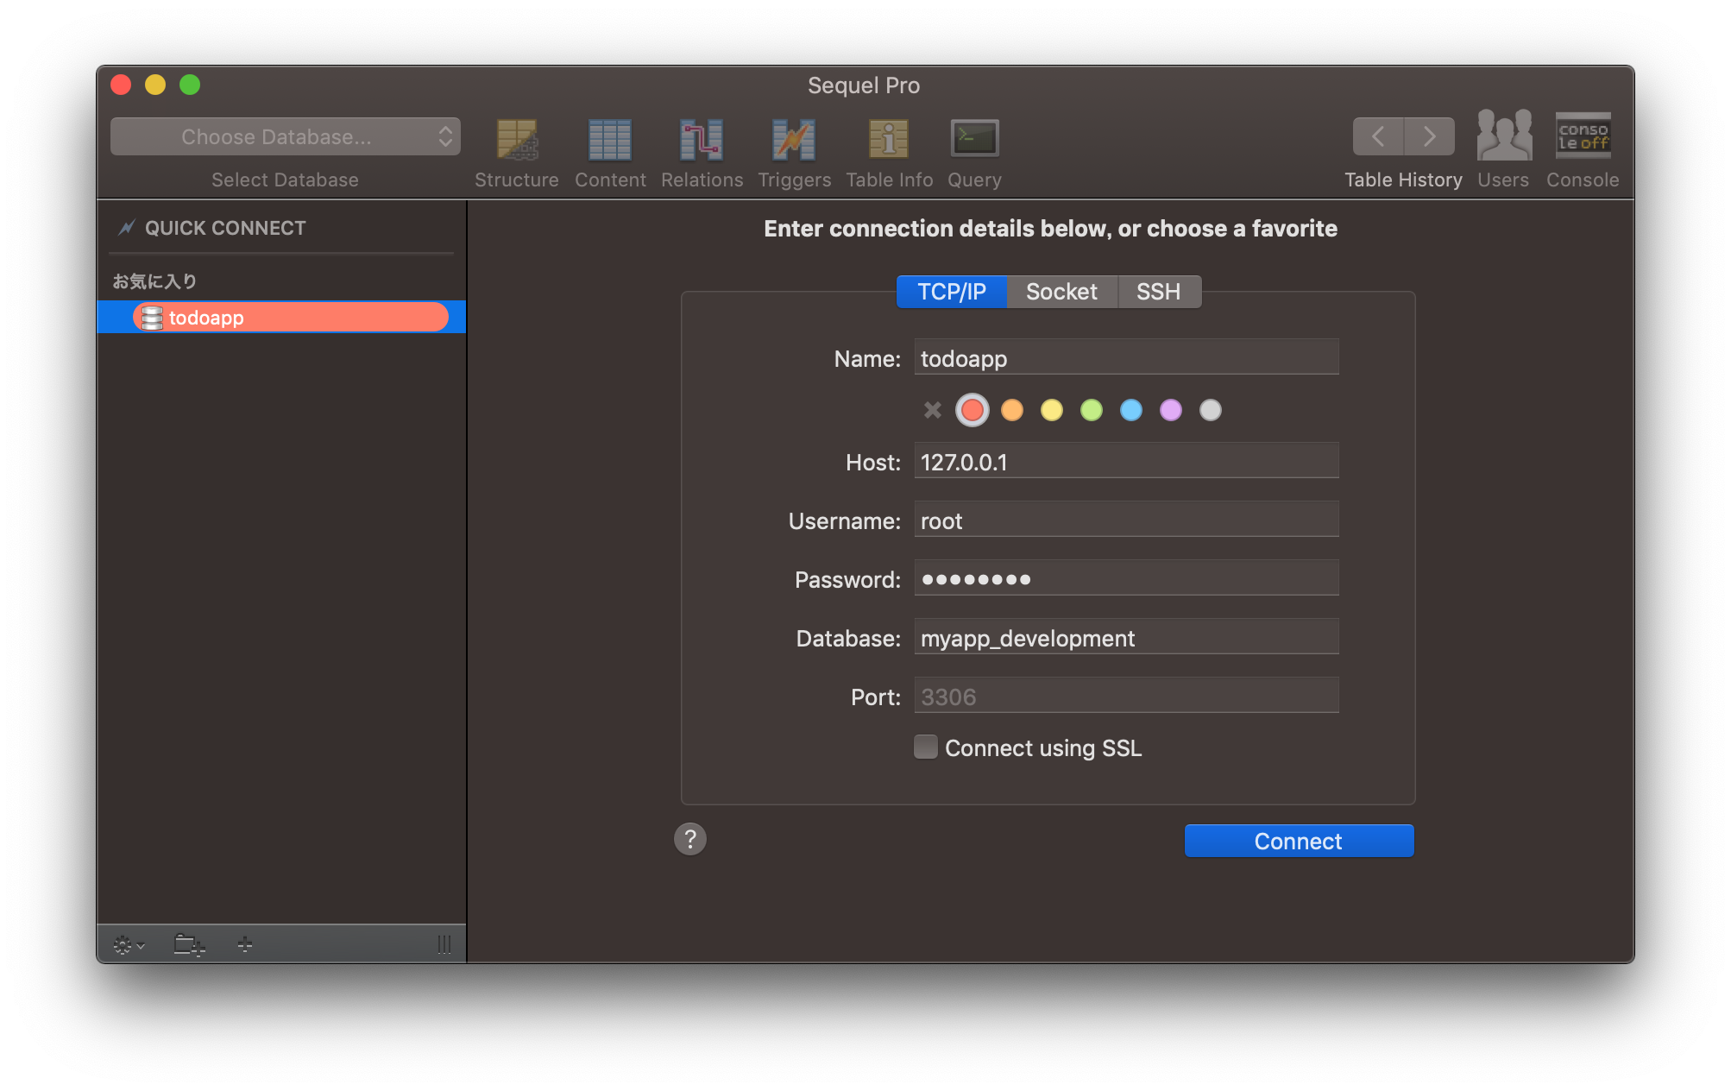Go back in Table History
Viewport: 1731px width, 1091px height.
1378,136
